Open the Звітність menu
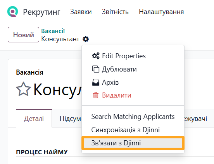 pos(115,12)
